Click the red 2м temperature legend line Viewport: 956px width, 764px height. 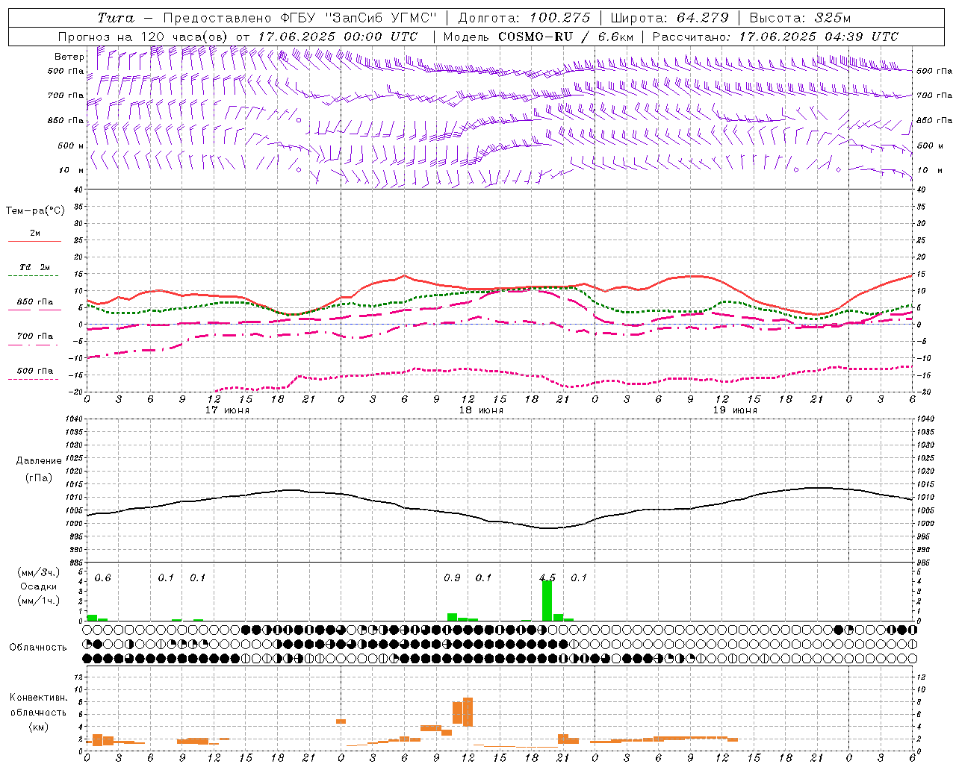pyautogui.click(x=34, y=241)
